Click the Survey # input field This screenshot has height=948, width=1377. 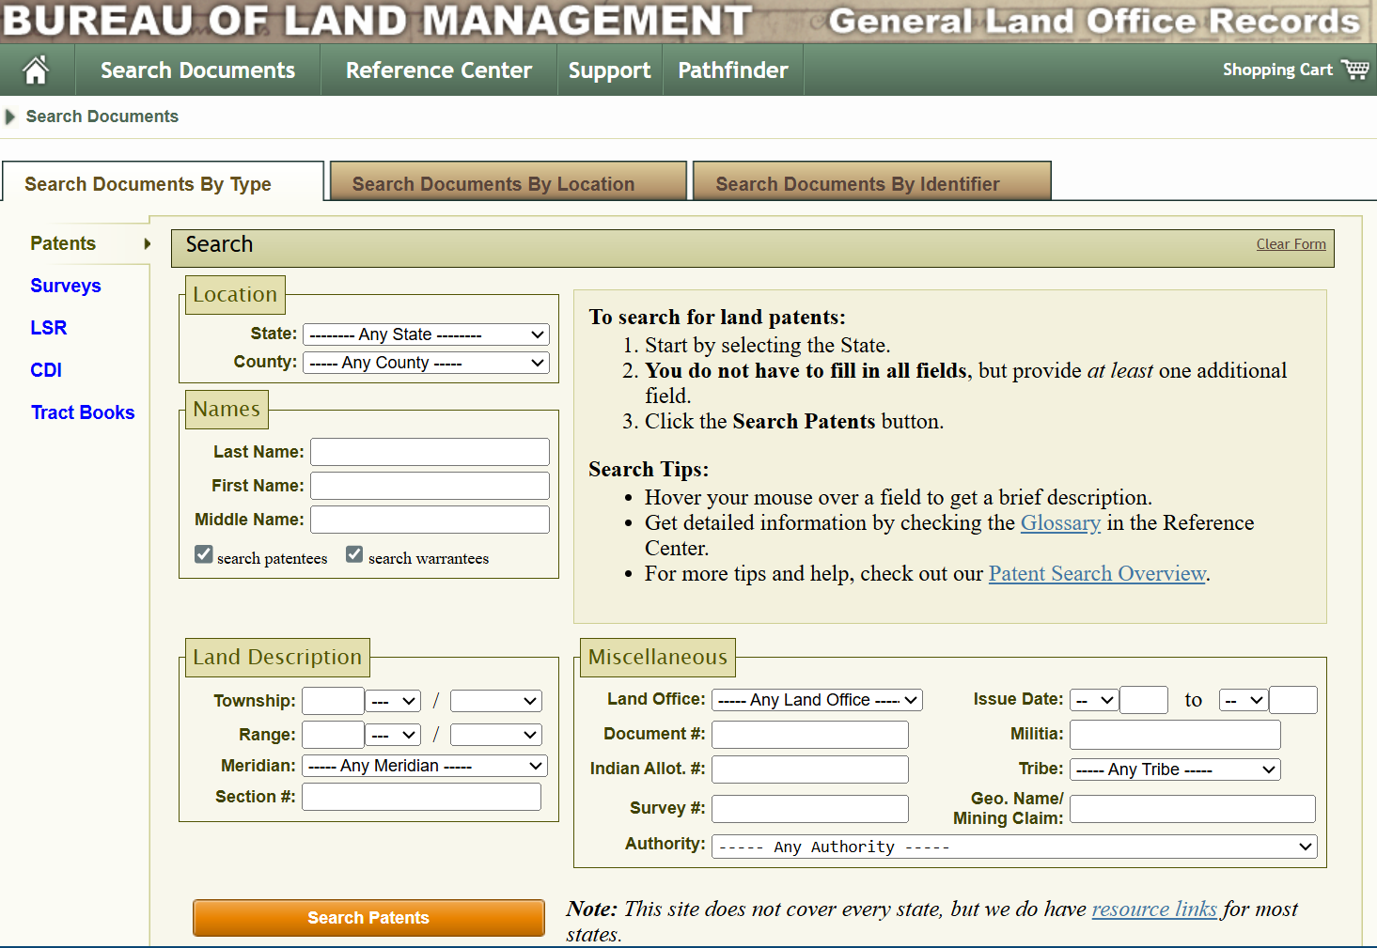[x=810, y=809]
